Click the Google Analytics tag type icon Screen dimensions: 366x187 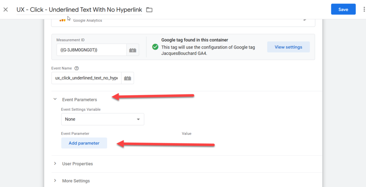tap(63, 20)
